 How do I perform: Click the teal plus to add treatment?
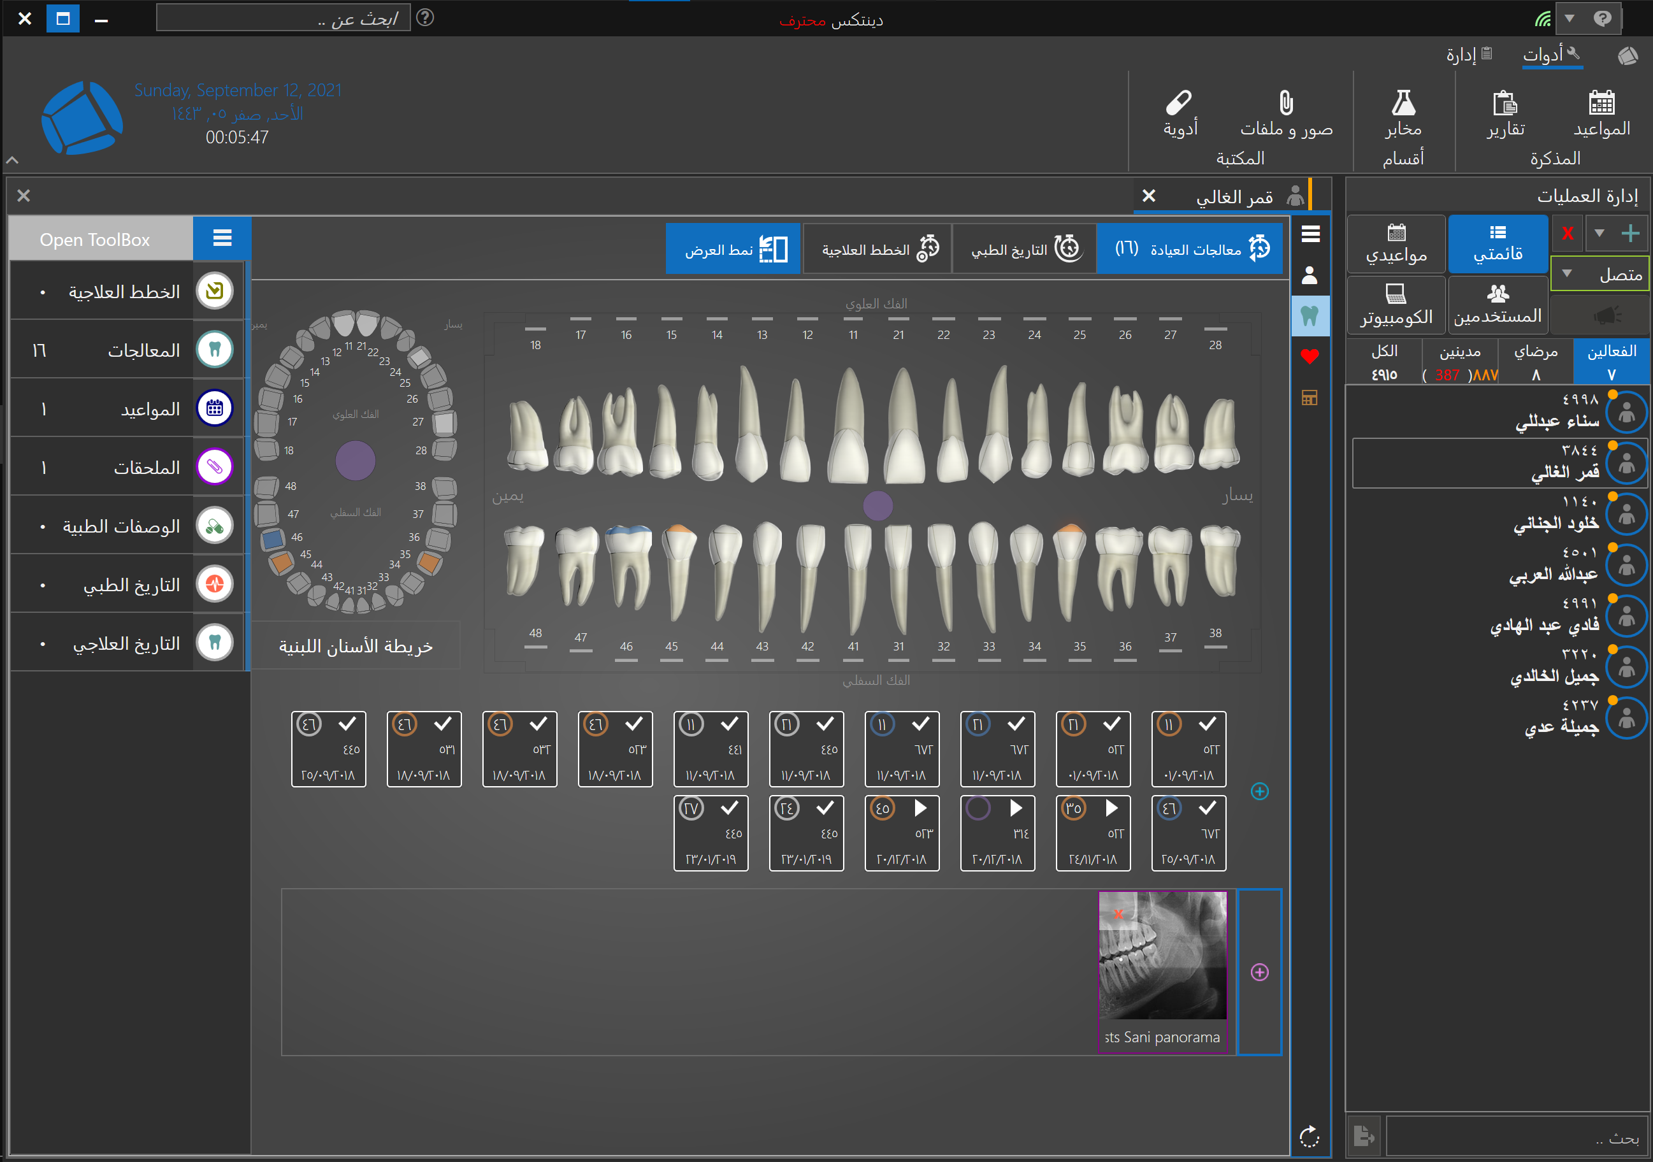[x=1259, y=791]
